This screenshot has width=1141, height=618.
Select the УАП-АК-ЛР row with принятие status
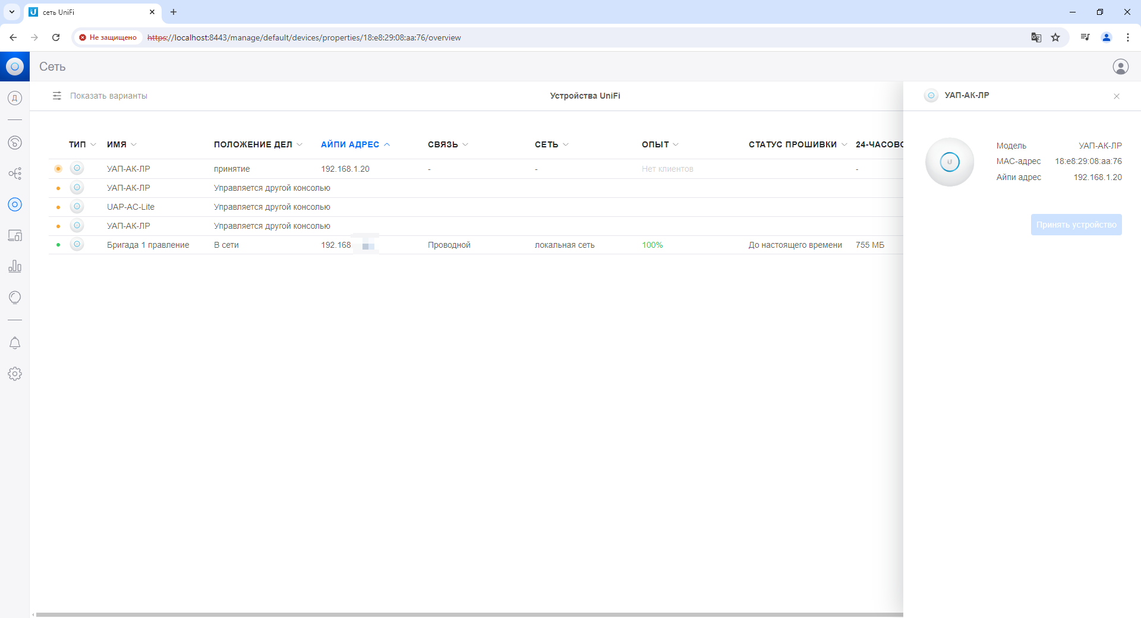(475, 169)
